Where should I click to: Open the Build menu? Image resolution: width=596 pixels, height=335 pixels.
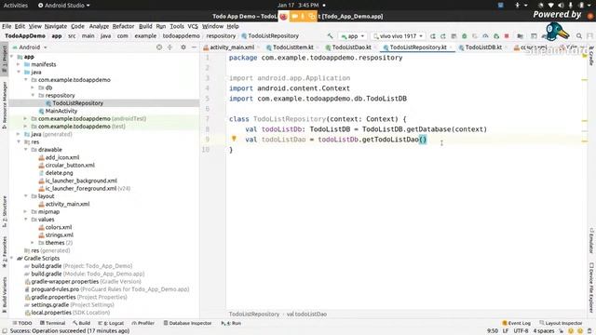click(145, 26)
